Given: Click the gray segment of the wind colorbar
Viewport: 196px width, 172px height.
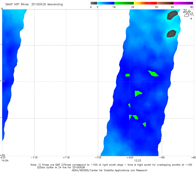Looking at the screenshot, I should click(94, 3).
